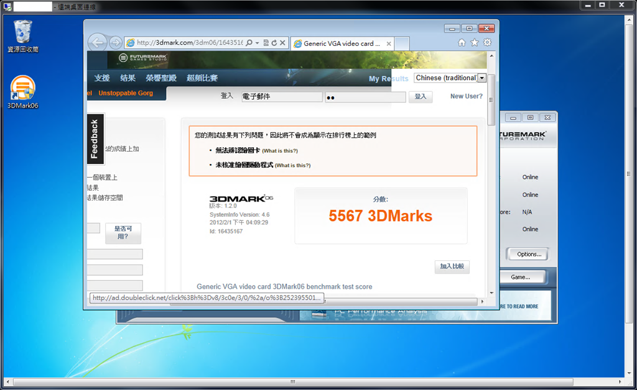Image resolution: width=637 pixels, height=390 pixels.
Task: Click the 加入比較 button
Action: pyautogui.click(x=452, y=266)
